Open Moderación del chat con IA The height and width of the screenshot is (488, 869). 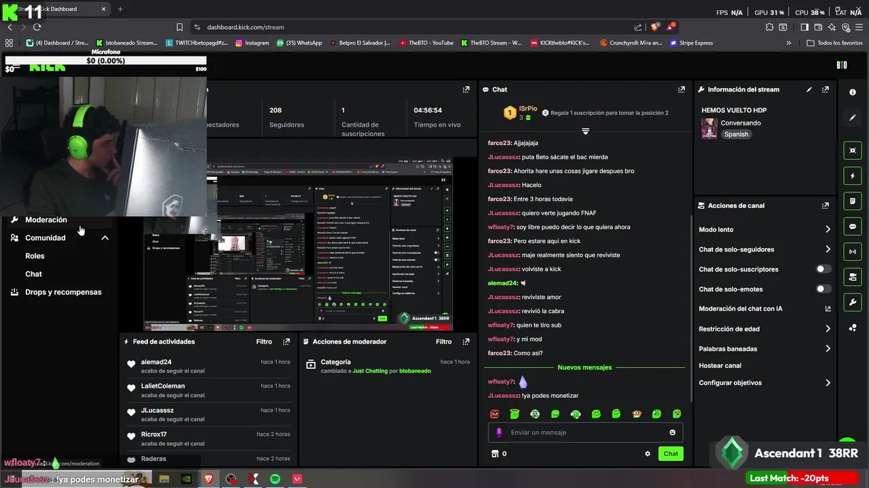coord(764,309)
